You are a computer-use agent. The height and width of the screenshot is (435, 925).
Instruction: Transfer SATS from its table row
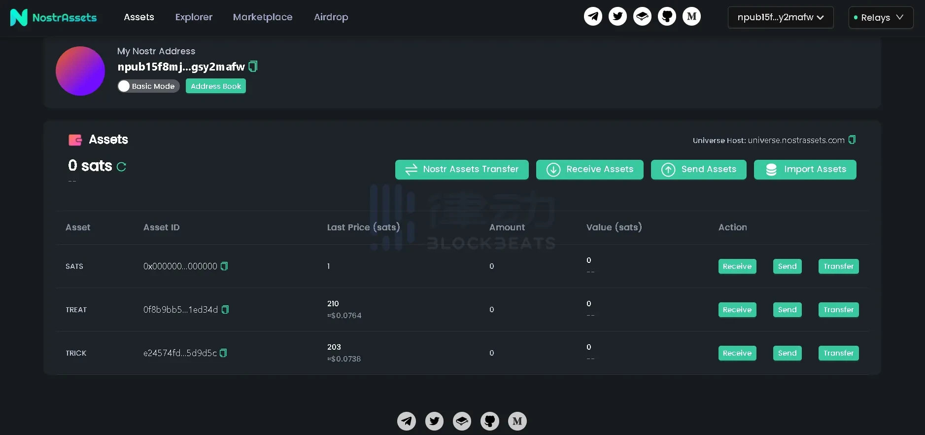point(839,266)
